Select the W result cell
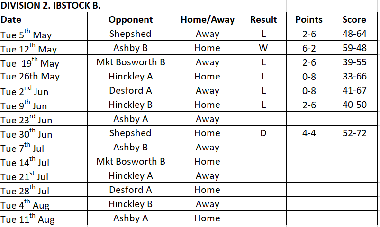The width and height of the screenshot is (380, 227). 263,48
